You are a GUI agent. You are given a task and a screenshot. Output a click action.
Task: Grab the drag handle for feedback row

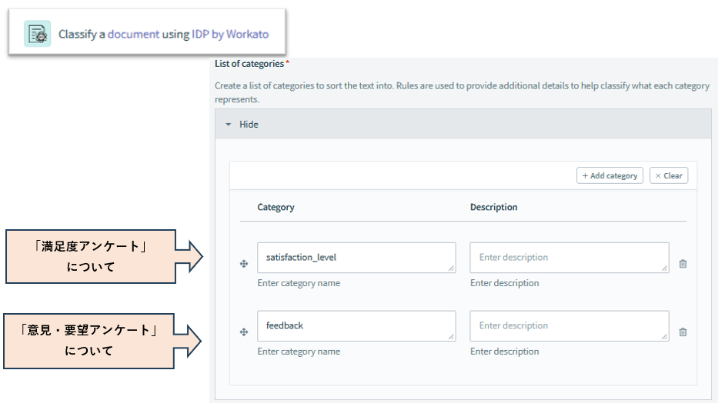pos(244,332)
